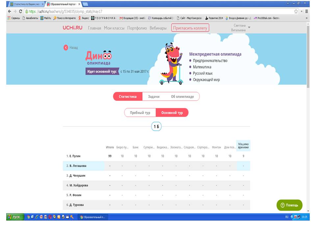Show hidden extensions with the chevron next to the star
The height and width of the screenshot is (237, 316).
coord(302,12)
